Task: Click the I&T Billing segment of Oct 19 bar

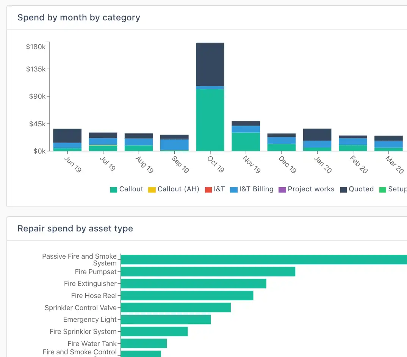Action: tap(210, 88)
